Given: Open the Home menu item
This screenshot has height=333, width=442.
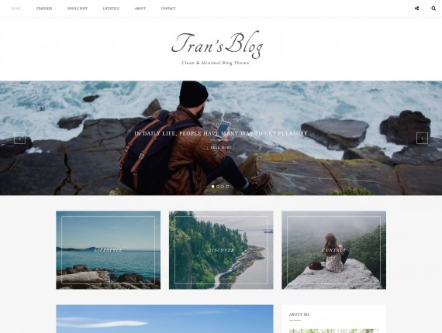Looking at the screenshot, I should [16, 9].
